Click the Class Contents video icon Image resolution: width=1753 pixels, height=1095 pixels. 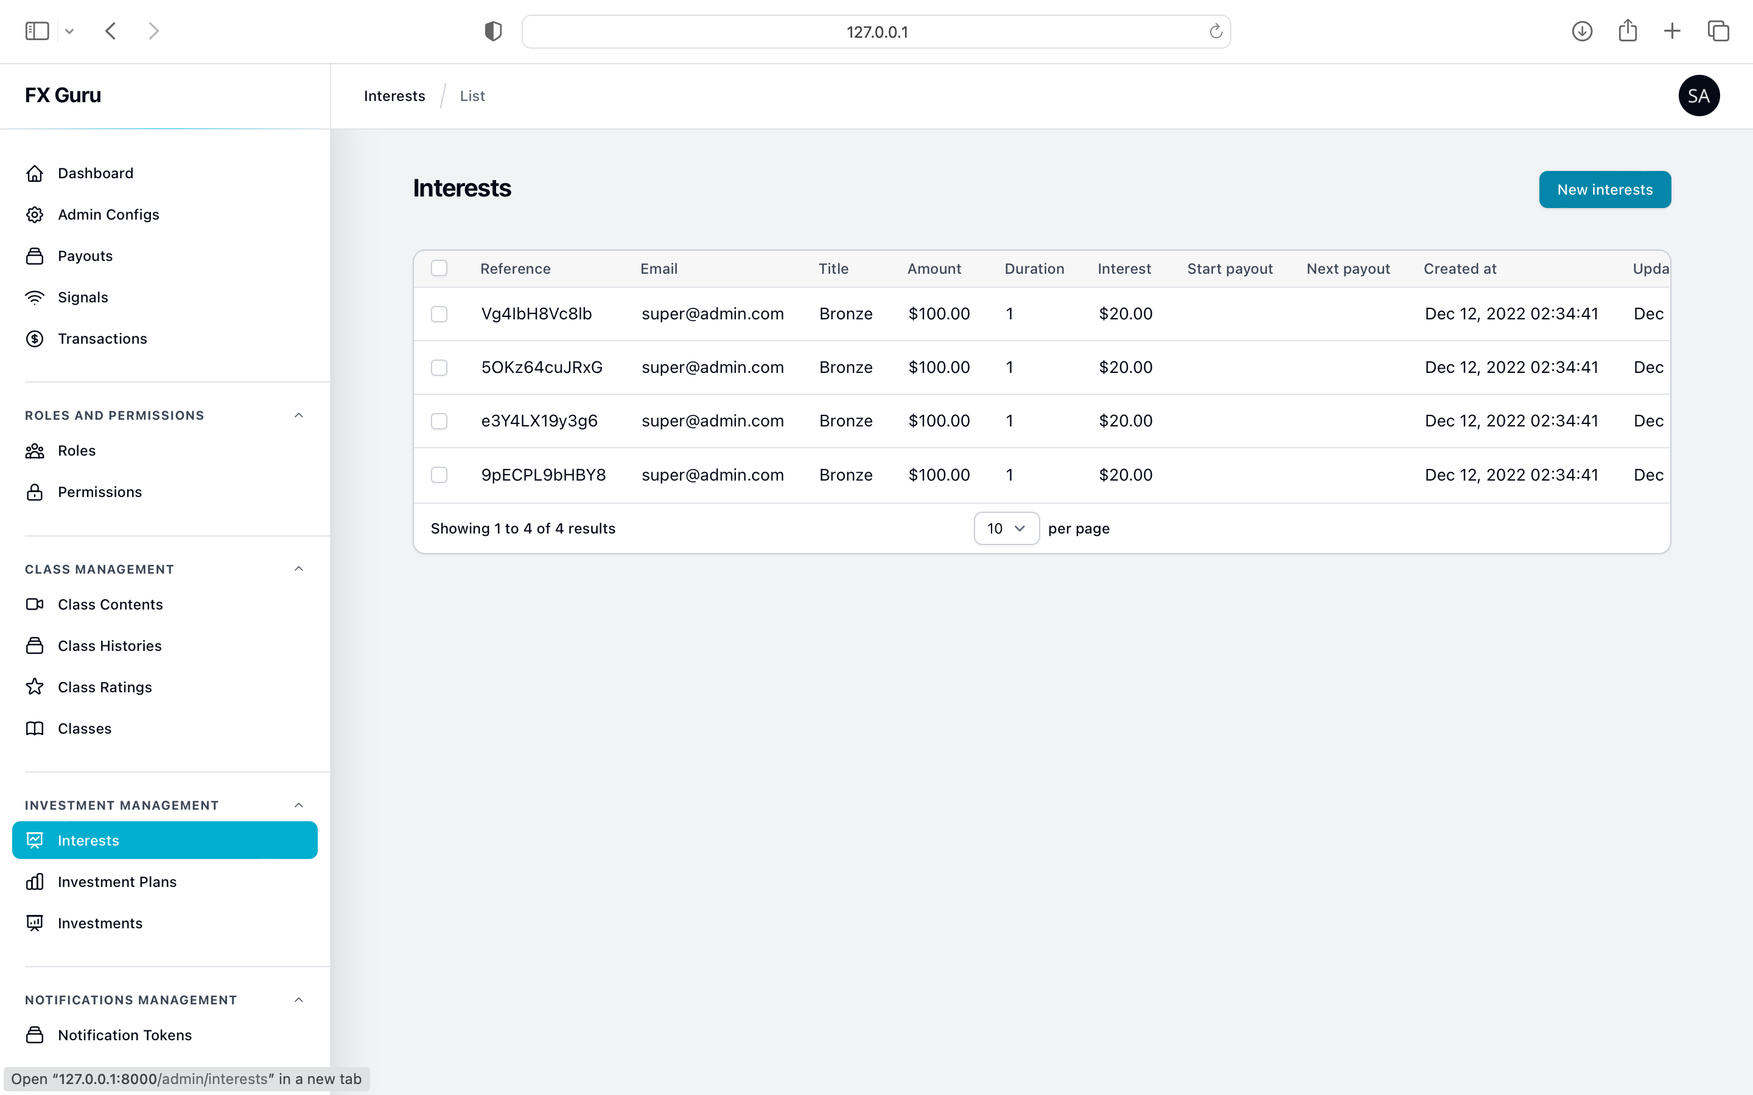(x=35, y=605)
